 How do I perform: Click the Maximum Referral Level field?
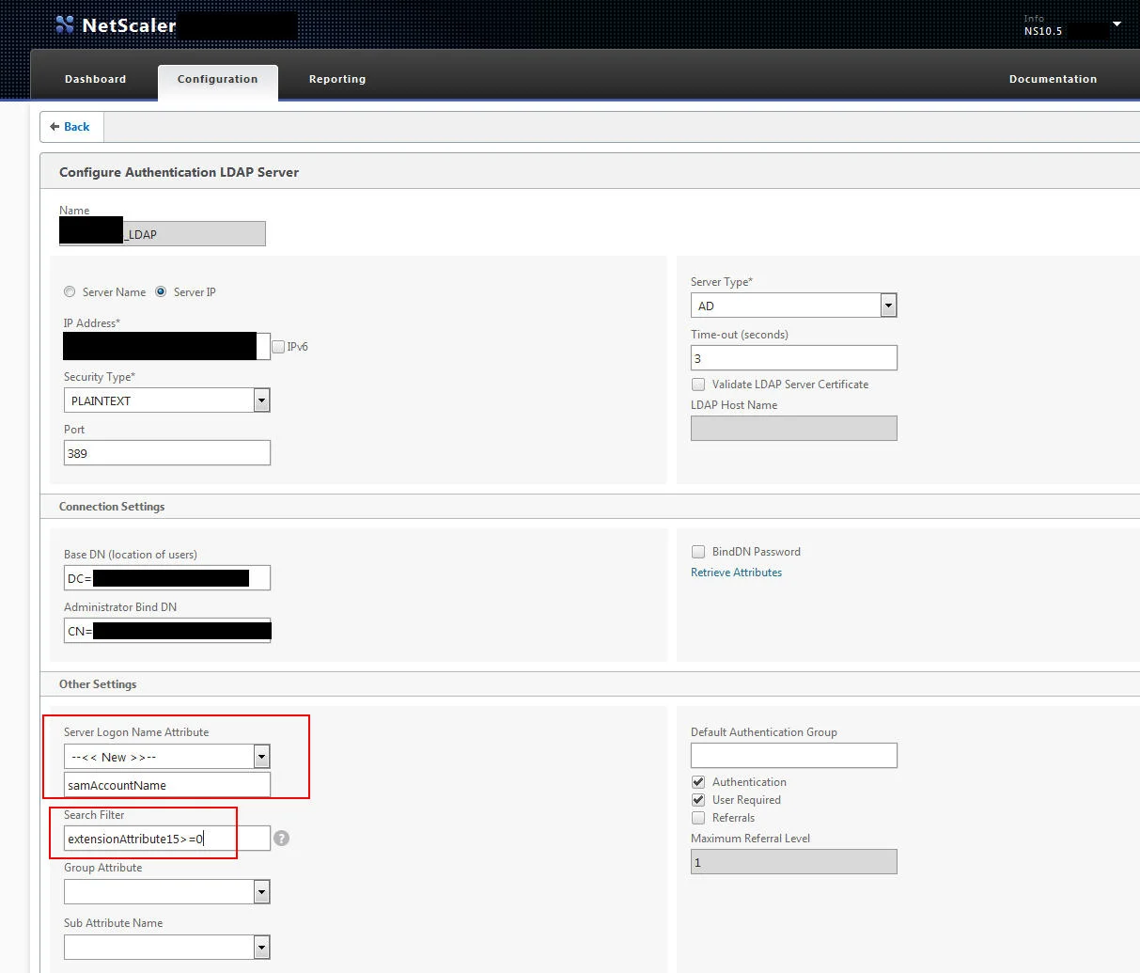(x=793, y=861)
